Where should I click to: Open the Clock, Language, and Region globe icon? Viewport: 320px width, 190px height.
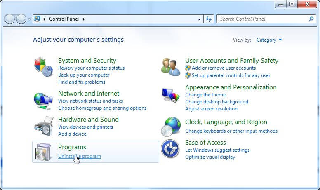point(171,127)
